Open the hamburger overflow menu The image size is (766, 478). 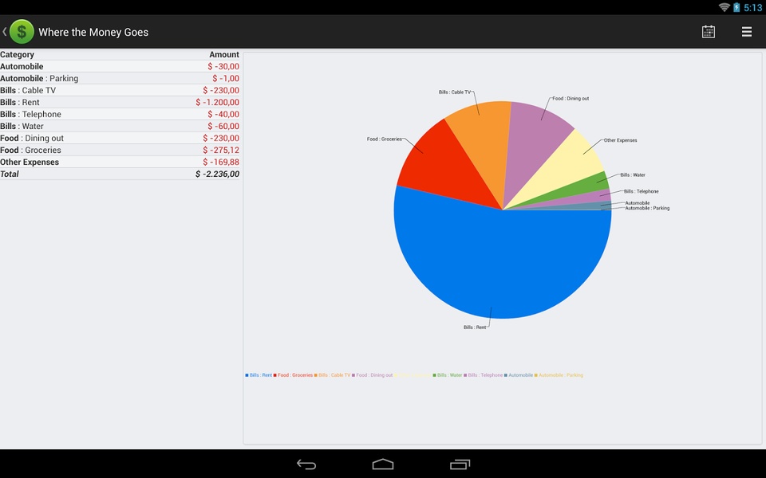pyautogui.click(x=747, y=32)
